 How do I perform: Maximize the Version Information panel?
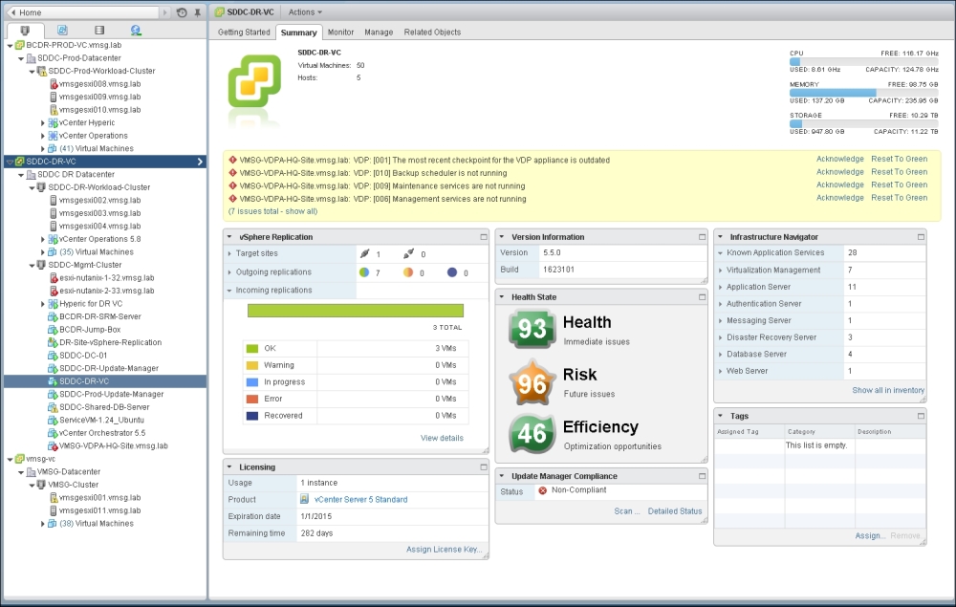702,237
